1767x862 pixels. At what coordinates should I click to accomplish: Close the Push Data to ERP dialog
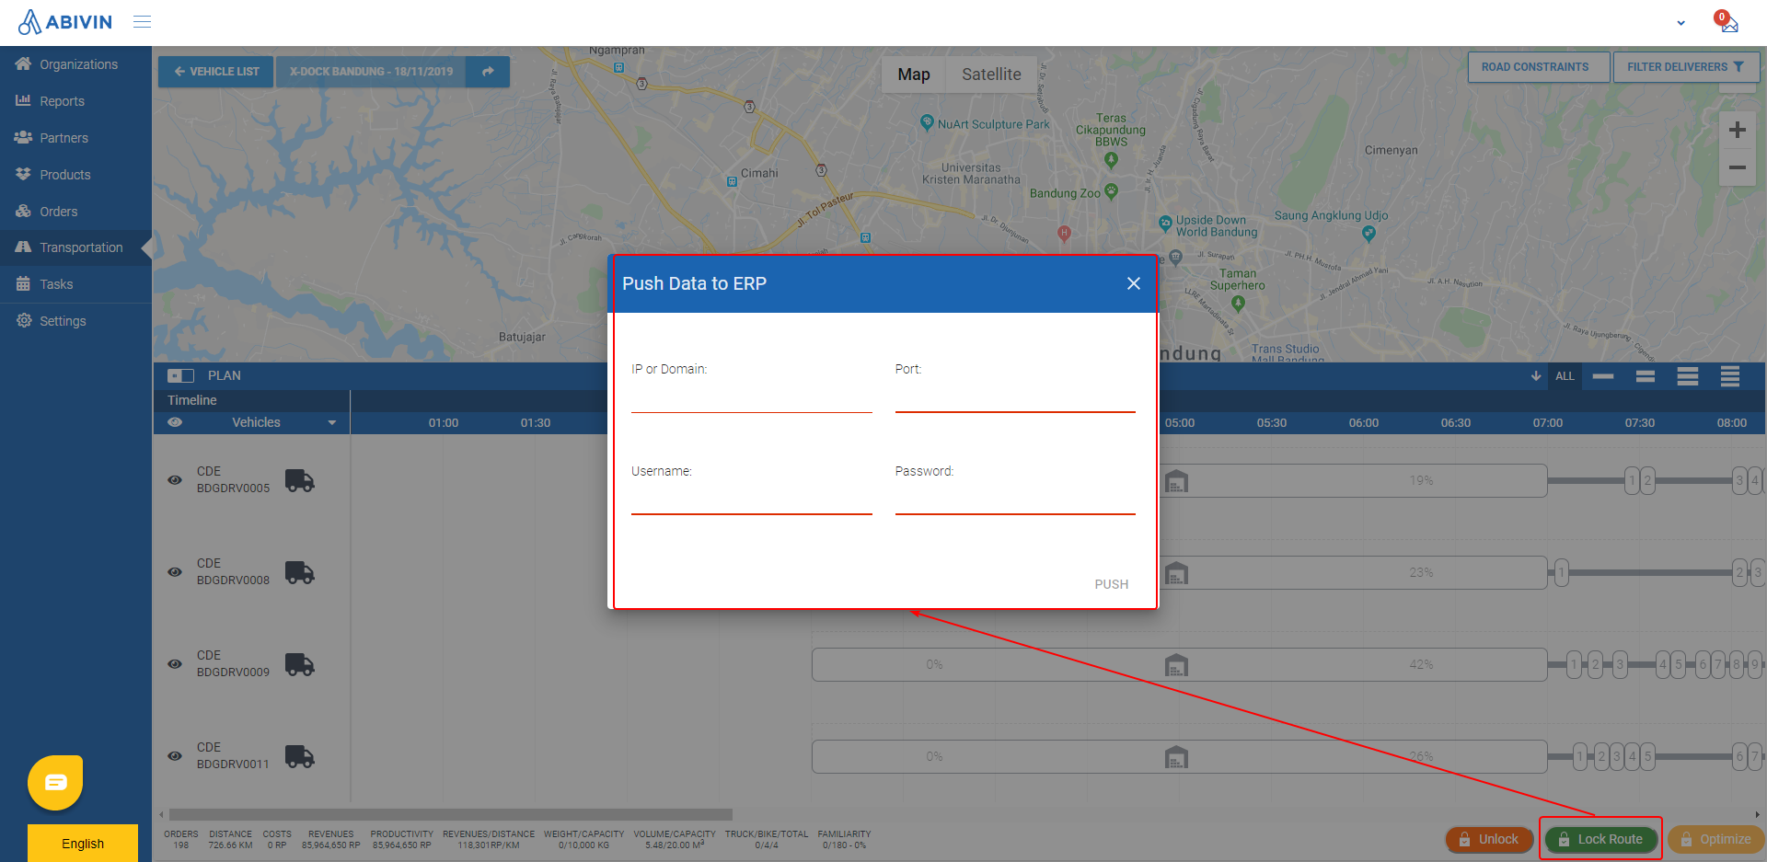[1134, 283]
